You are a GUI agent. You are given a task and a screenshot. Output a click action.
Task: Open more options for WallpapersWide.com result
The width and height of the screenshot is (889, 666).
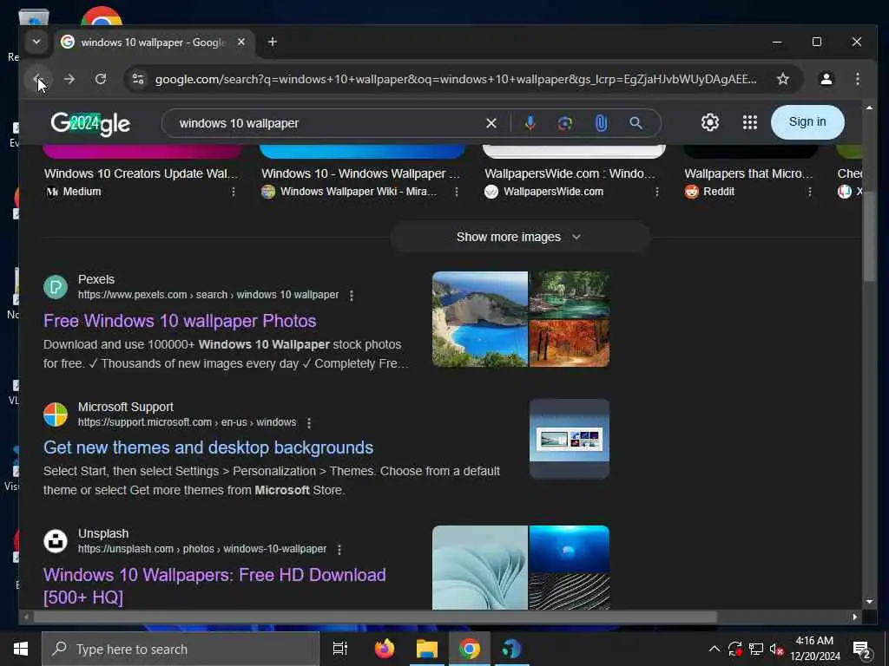coord(657,192)
